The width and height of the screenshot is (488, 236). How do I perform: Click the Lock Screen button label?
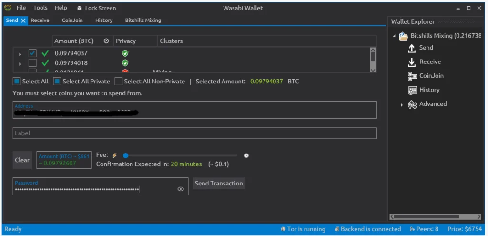[101, 8]
